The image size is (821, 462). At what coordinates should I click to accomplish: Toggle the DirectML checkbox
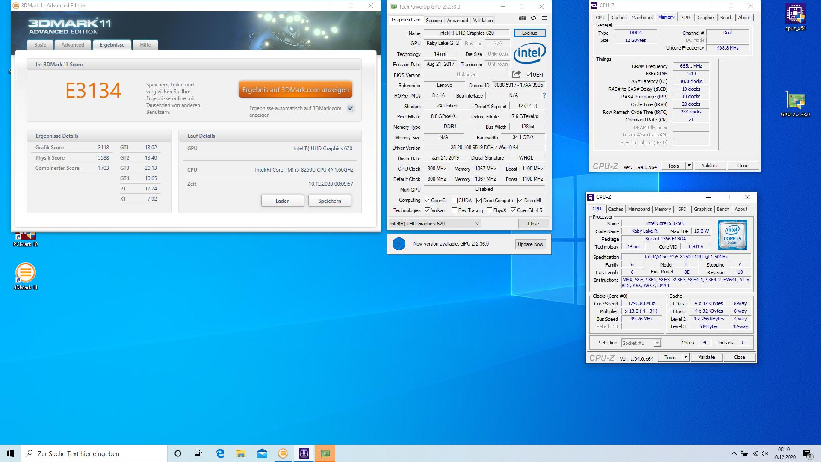coord(520,201)
